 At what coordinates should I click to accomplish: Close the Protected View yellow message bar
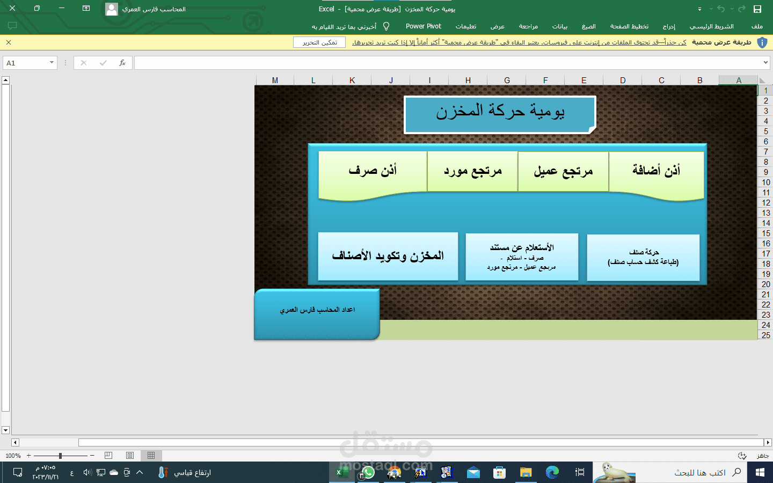pos(9,42)
